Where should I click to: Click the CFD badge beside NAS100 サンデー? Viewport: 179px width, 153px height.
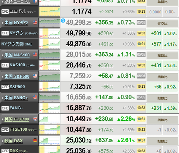click(x=5, y=65)
